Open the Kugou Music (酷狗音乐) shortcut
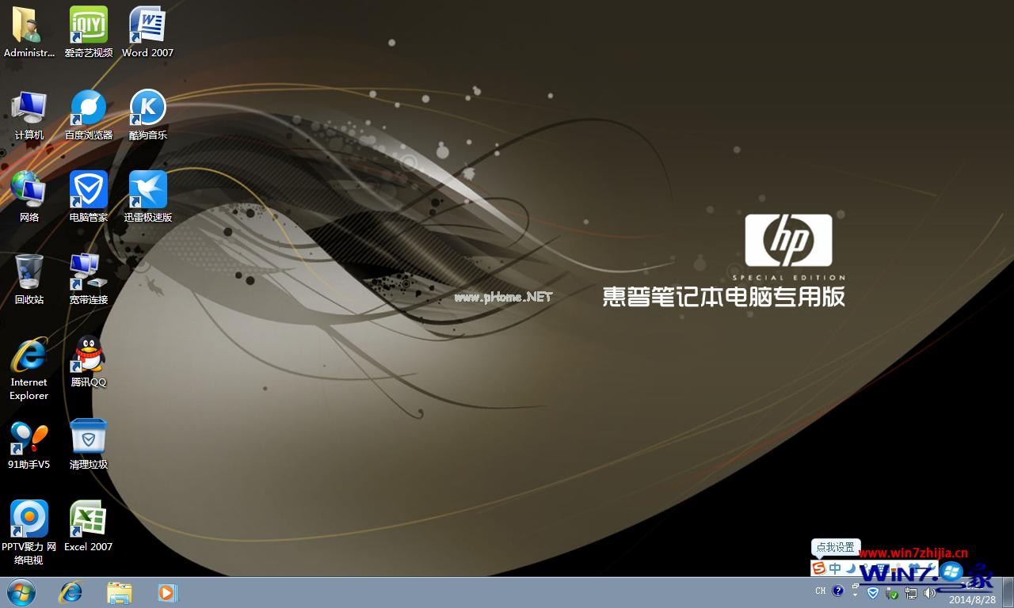The image size is (1014, 608). click(x=148, y=115)
